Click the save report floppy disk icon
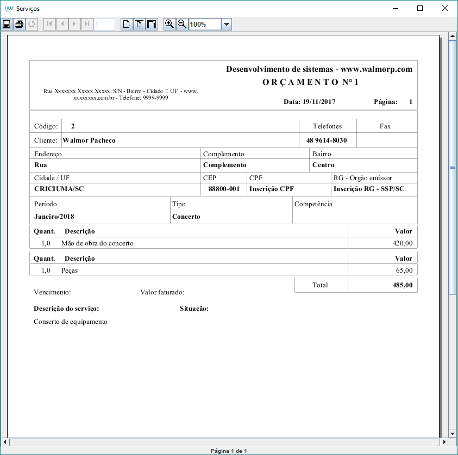The width and height of the screenshot is (458, 455). click(7, 24)
